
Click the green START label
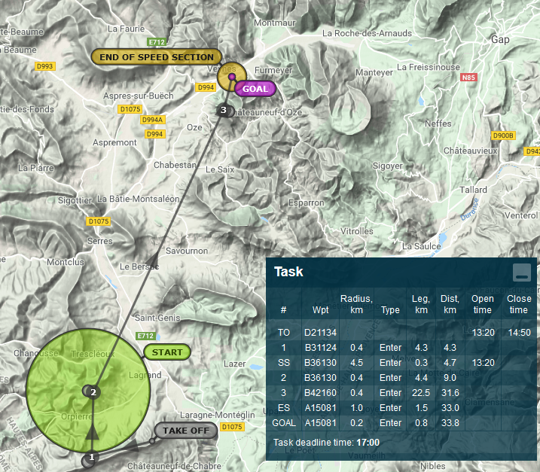coord(166,352)
